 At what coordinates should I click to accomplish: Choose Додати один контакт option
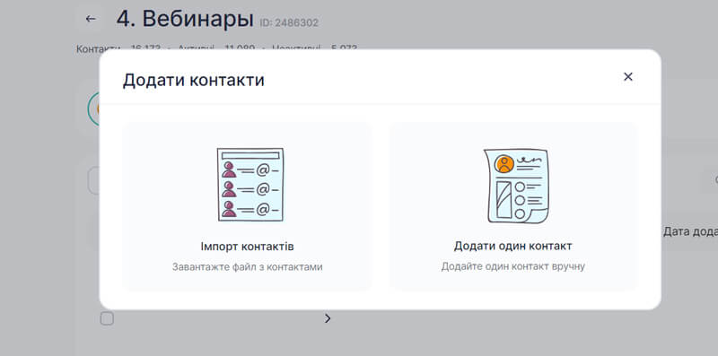click(512, 206)
